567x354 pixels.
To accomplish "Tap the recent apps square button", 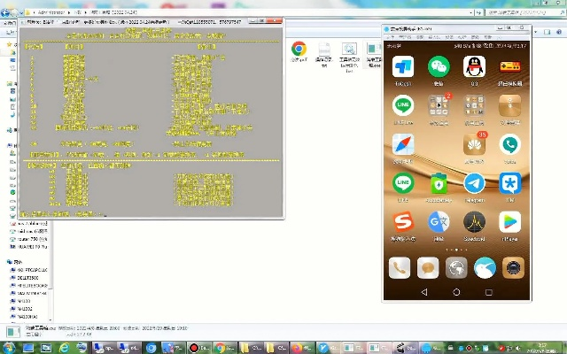I will (488, 292).
